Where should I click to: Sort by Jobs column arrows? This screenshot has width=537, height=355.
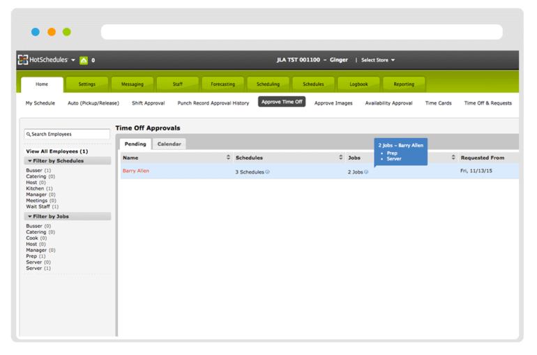click(x=453, y=157)
